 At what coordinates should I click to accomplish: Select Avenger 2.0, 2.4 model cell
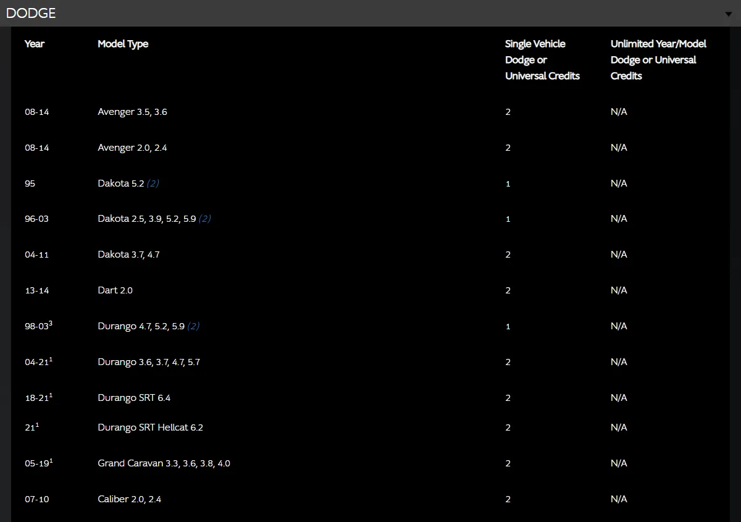(x=132, y=148)
